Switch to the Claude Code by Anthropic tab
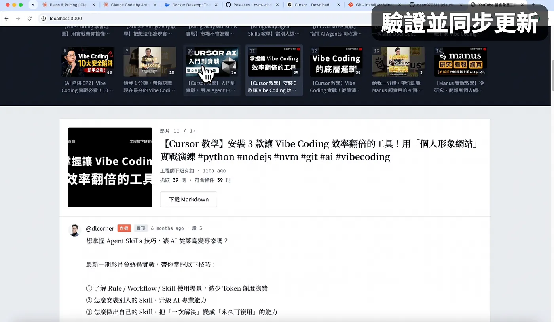554x322 pixels. [130, 5]
